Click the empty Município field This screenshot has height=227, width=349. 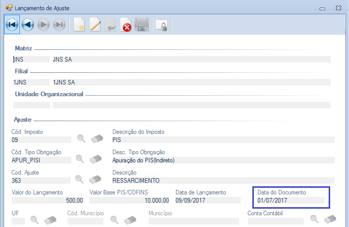(194, 221)
